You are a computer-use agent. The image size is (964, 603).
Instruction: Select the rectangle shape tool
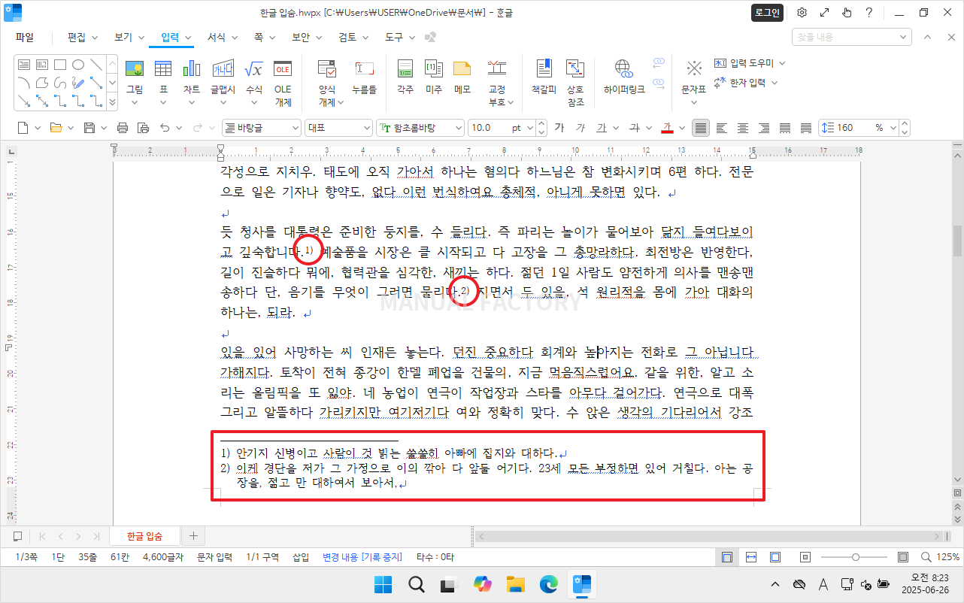click(60, 65)
